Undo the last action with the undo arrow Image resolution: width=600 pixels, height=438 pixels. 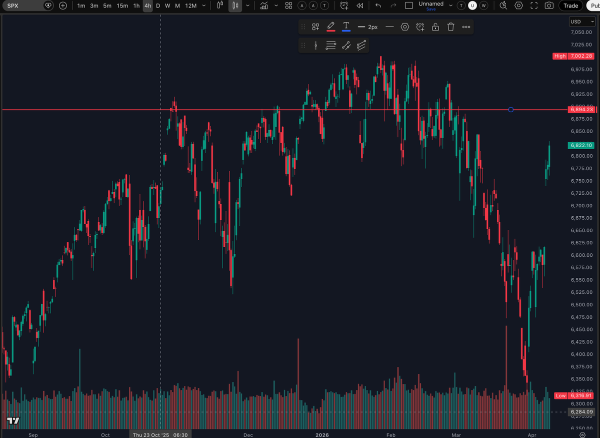click(x=378, y=6)
